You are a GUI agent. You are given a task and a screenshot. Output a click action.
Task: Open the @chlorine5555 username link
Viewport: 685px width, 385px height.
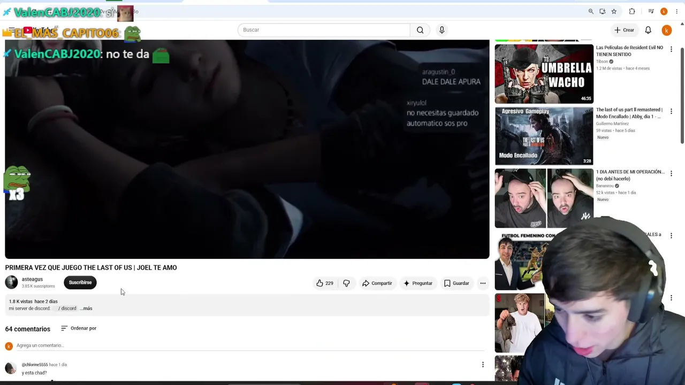[35, 365]
